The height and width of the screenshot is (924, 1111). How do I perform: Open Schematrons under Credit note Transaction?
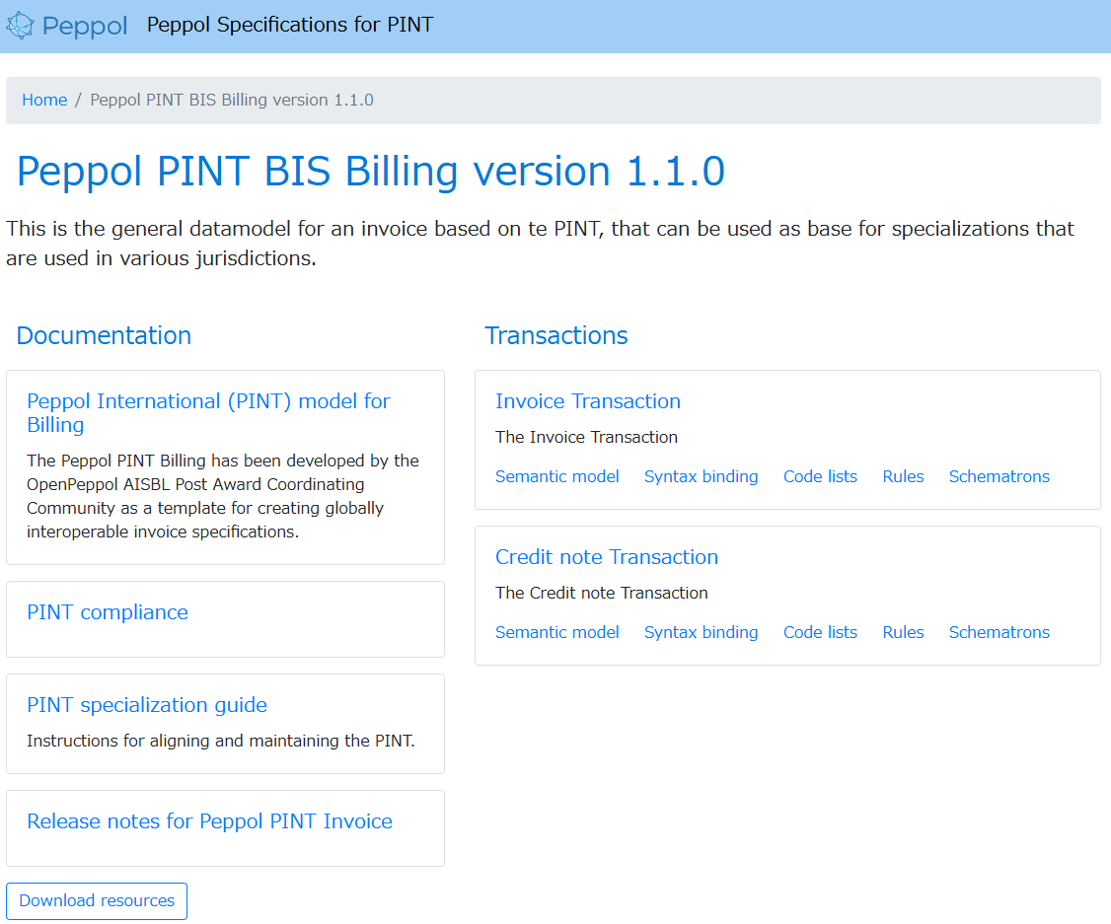coord(1000,632)
